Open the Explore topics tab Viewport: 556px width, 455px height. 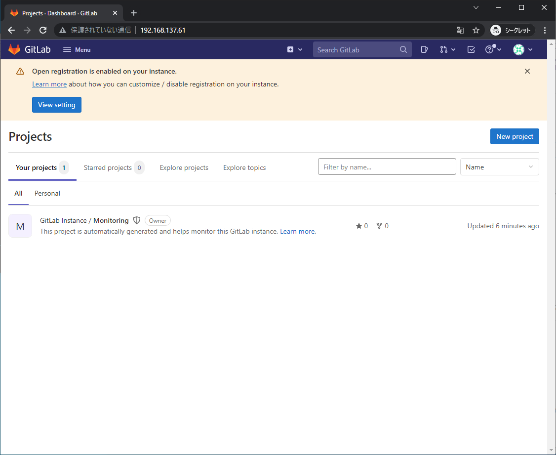click(x=244, y=167)
